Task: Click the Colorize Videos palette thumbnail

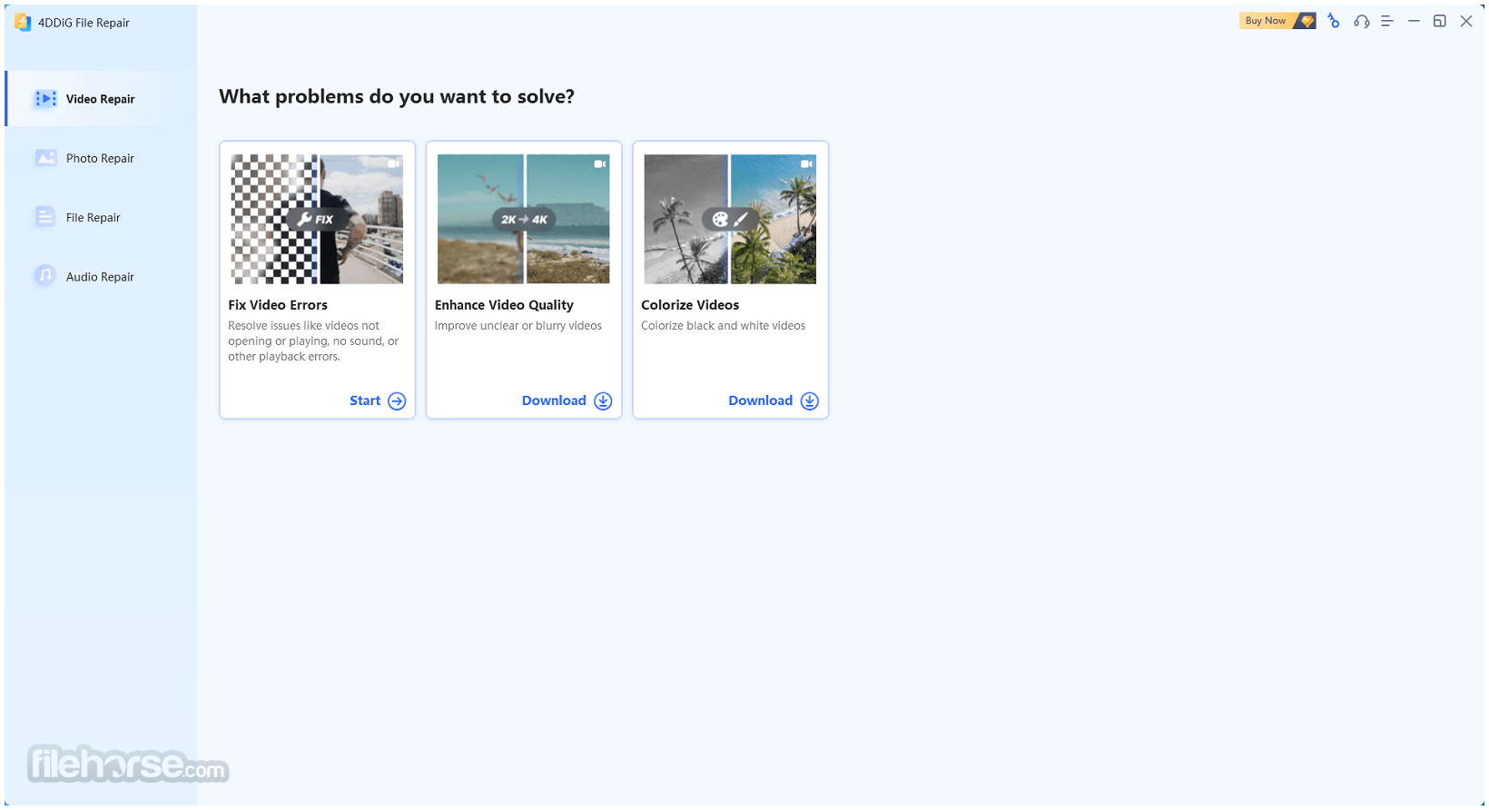Action: (x=730, y=219)
